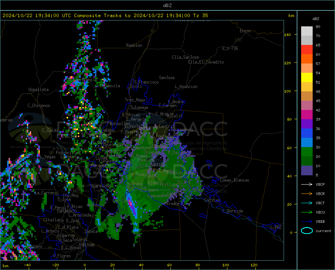
Task: Click the 'L_Vegas' map label
Action: [x=48, y=157]
